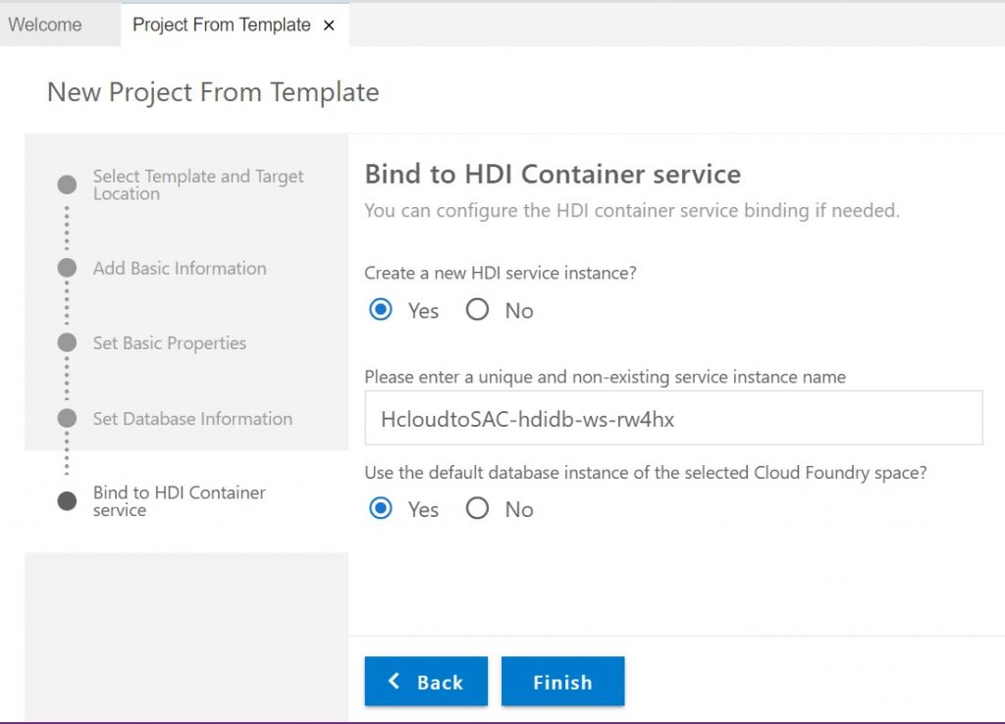Click the Select Template step circle icon
This screenshot has width=1005, height=724.
click(67, 184)
